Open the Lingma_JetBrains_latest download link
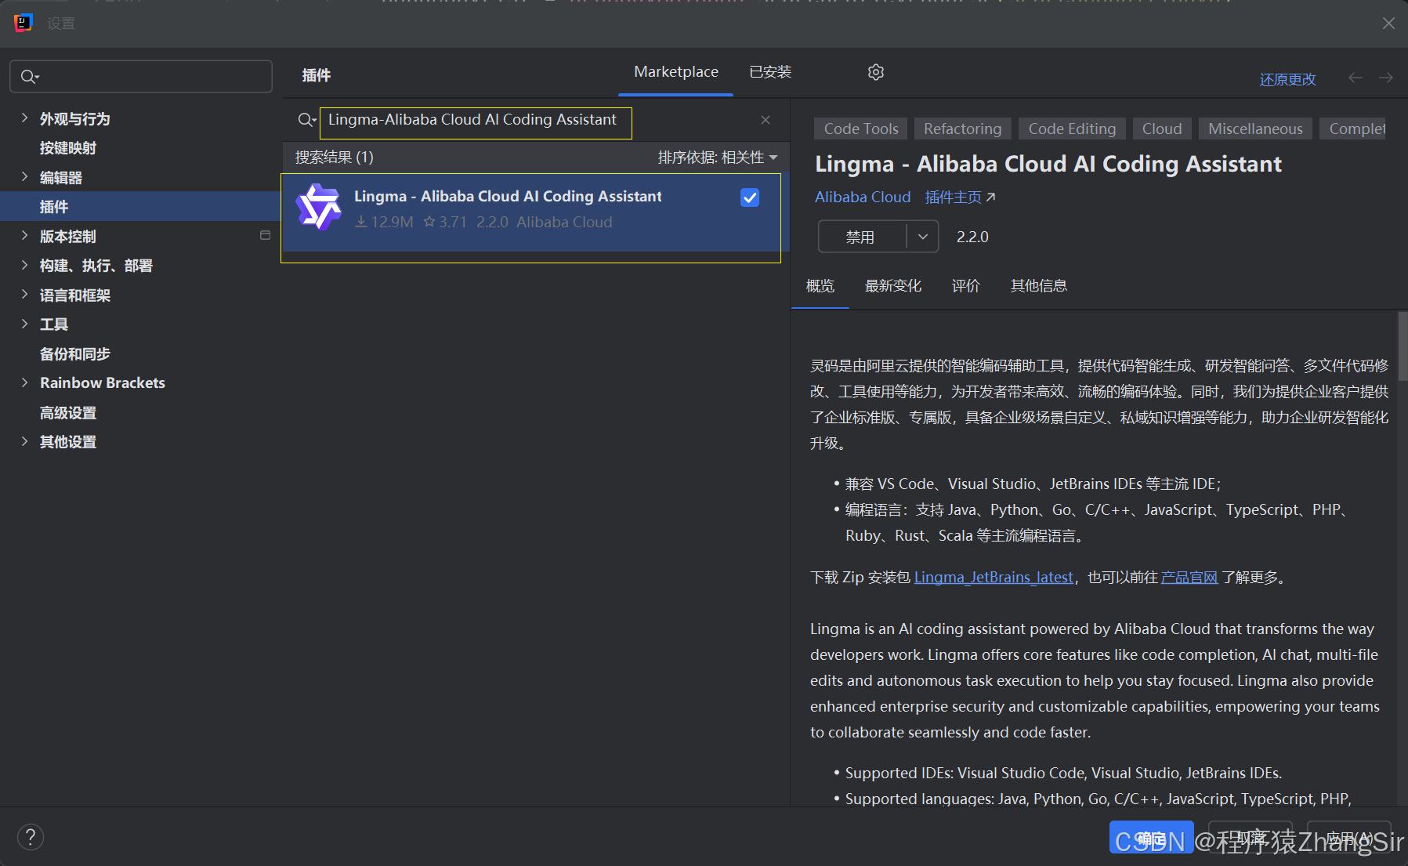The image size is (1408, 866). coord(994,578)
